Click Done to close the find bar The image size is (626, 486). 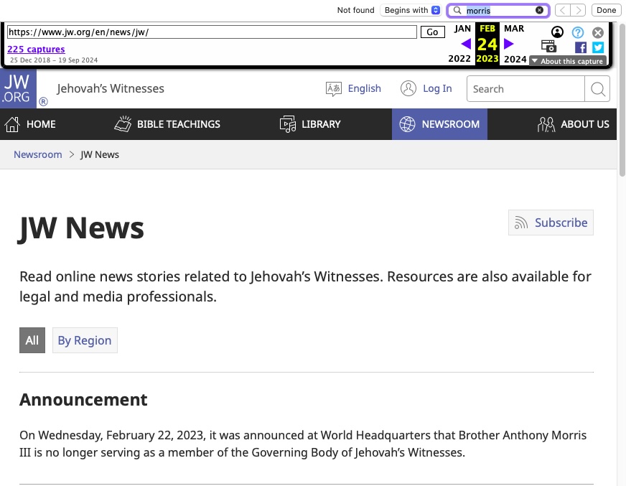click(606, 10)
